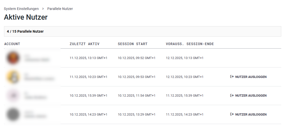Click the session-end cell '11.12.2025, 15:39 GMT+1'

coord(184,96)
